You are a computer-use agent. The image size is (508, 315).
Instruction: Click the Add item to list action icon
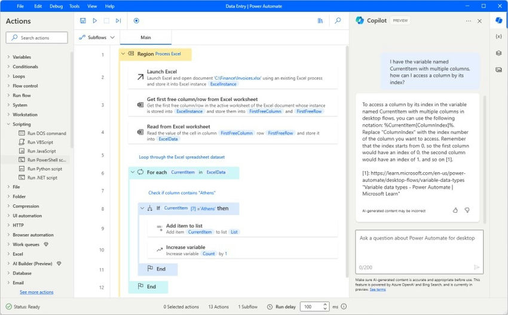click(x=160, y=228)
